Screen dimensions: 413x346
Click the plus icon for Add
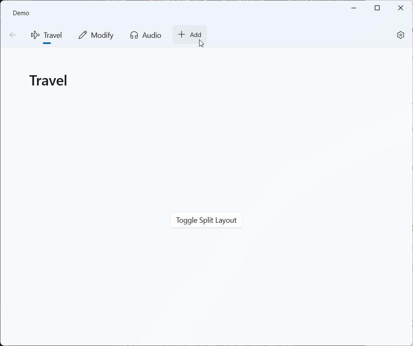click(x=181, y=35)
